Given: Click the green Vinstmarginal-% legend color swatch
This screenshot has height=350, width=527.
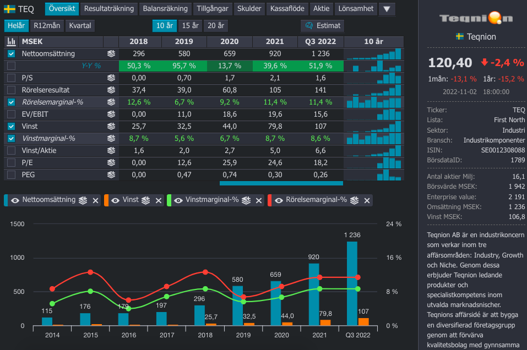Looking at the screenshot, I should (169, 200).
